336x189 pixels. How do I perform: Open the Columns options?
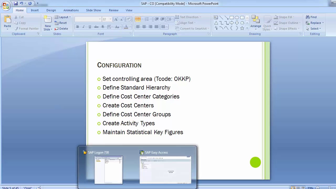pyautogui.click(x=164, y=27)
